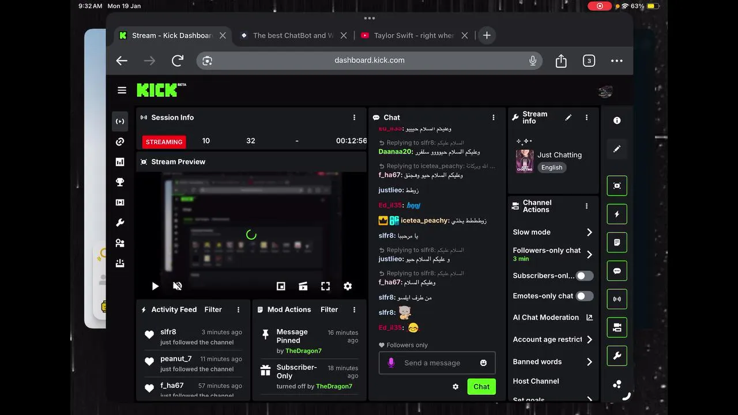
Task: Open the bottom tray icon in left sidebar
Action: click(120, 263)
